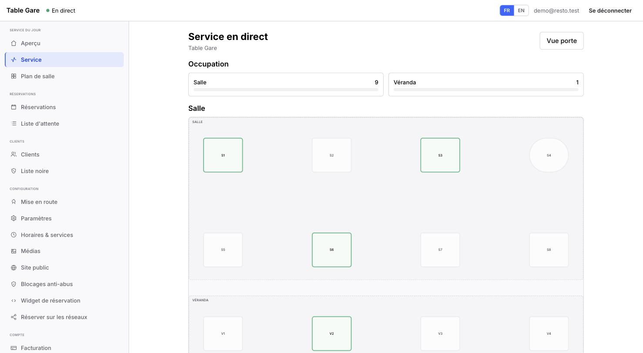Open Liste d'attente
This screenshot has width=643, height=353.
[x=64, y=123]
